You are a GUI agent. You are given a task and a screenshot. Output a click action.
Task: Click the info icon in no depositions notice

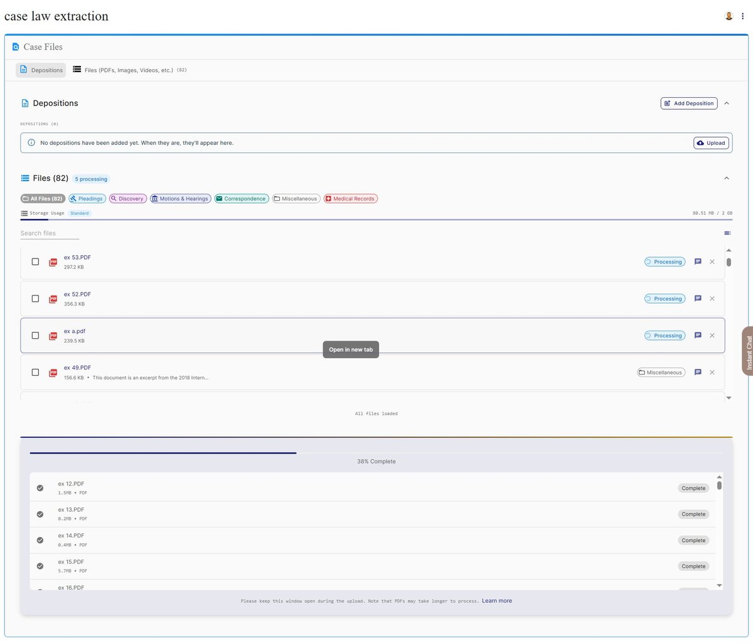pos(31,143)
